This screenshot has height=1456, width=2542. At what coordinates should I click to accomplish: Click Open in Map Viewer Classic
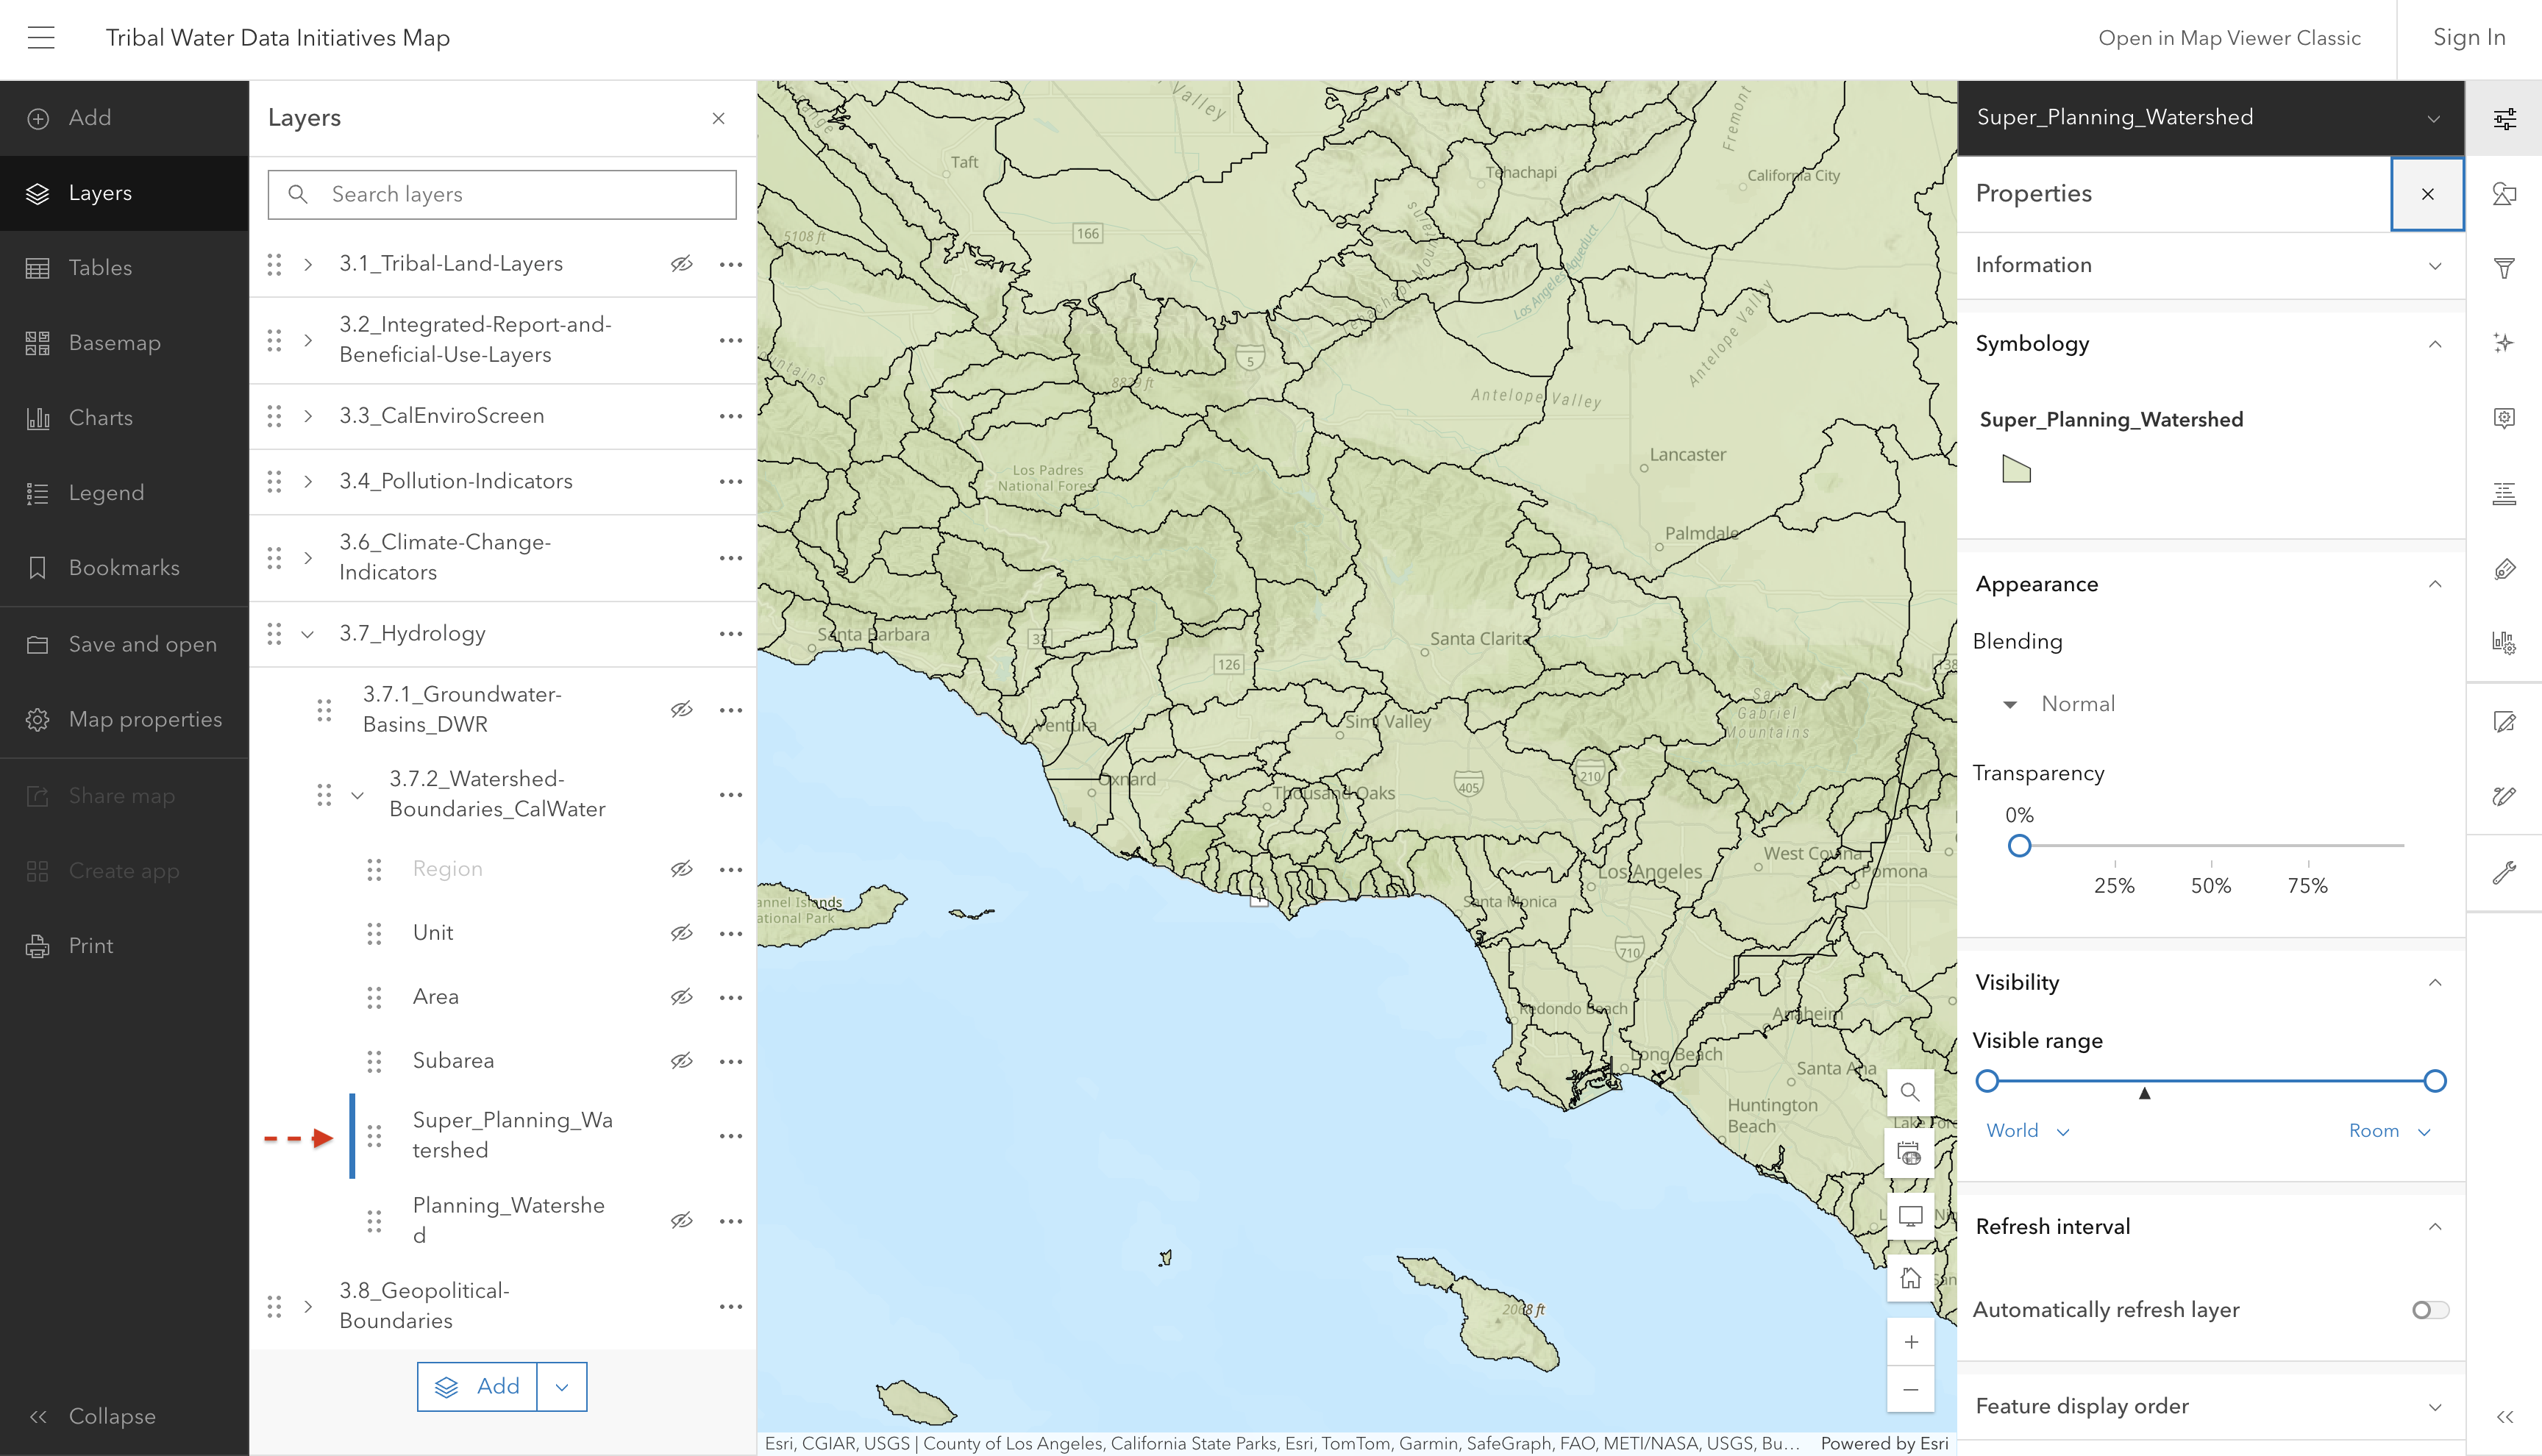[x=2229, y=38]
